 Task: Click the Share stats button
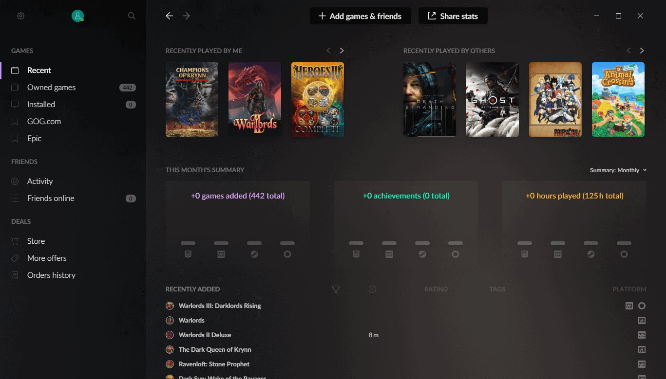click(x=453, y=16)
